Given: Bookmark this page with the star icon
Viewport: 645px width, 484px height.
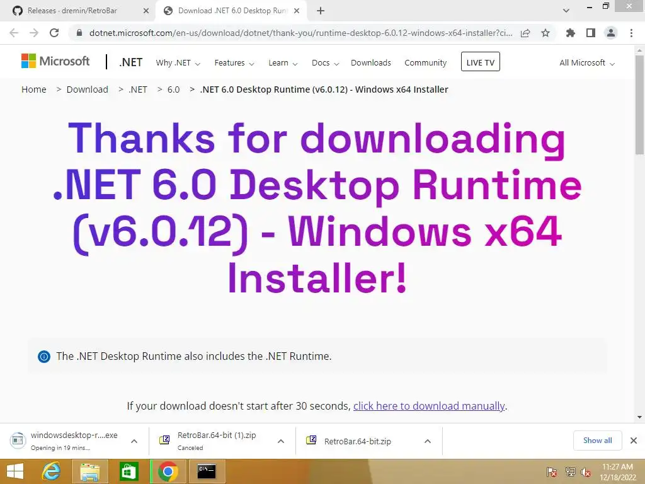Looking at the screenshot, I should (x=545, y=33).
